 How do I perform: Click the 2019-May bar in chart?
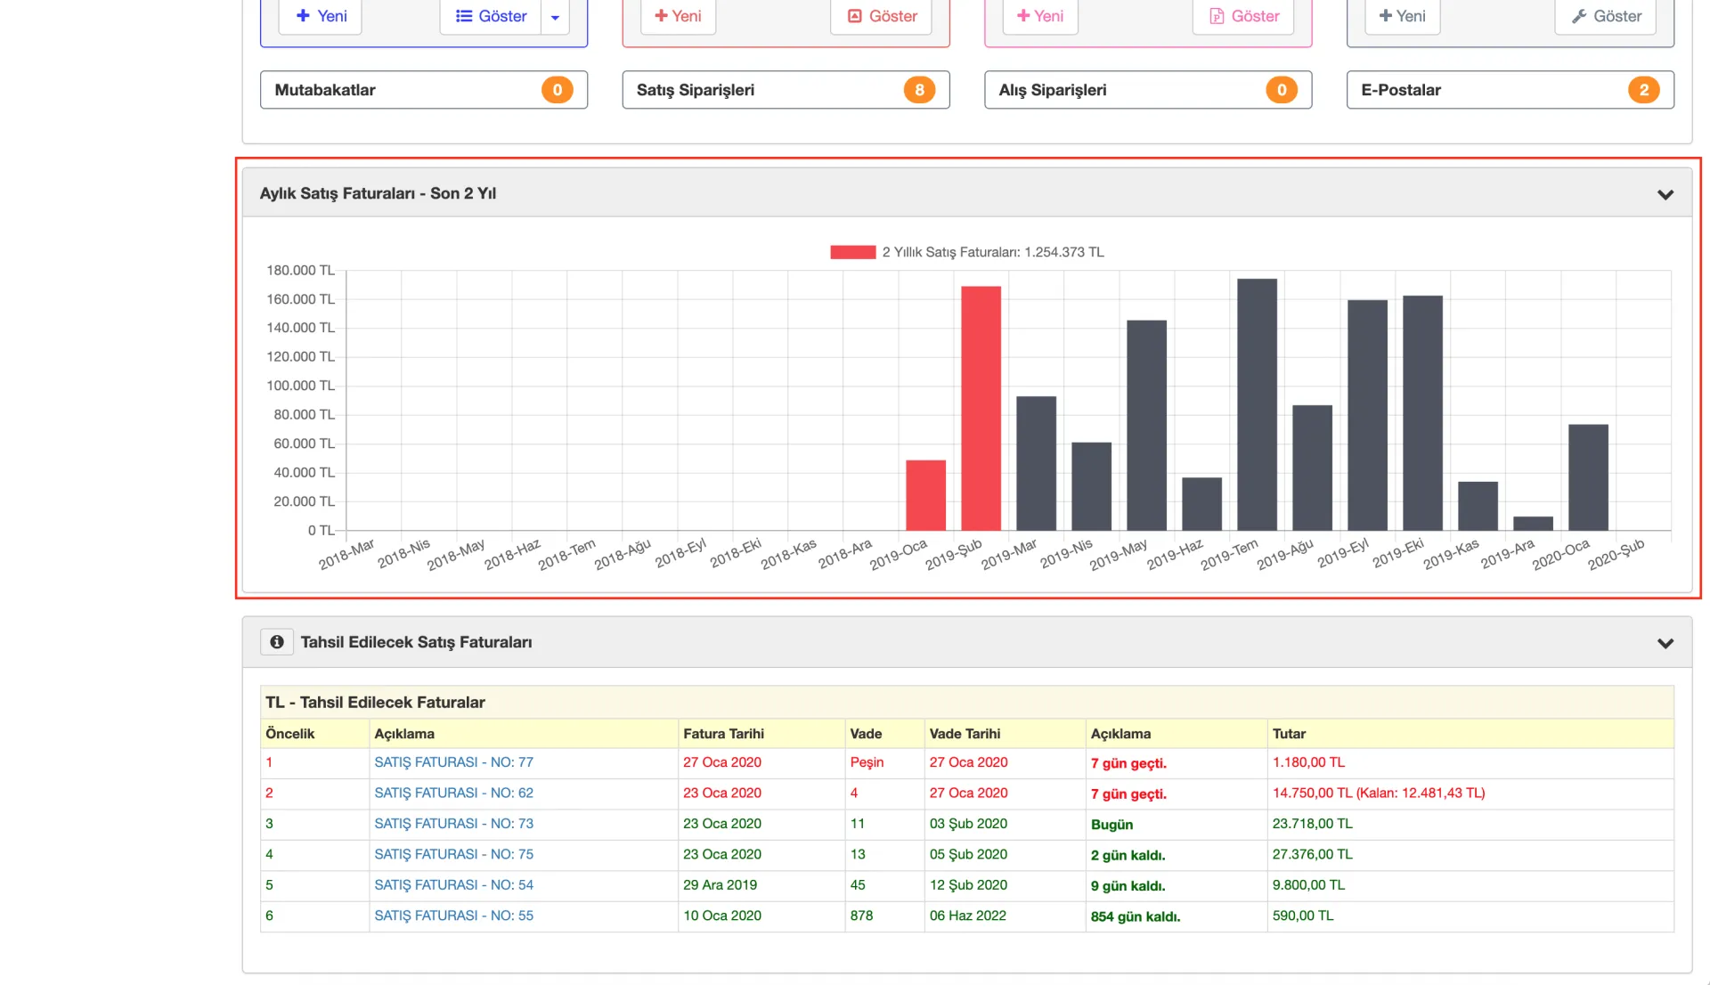click(x=1147, y=426)
